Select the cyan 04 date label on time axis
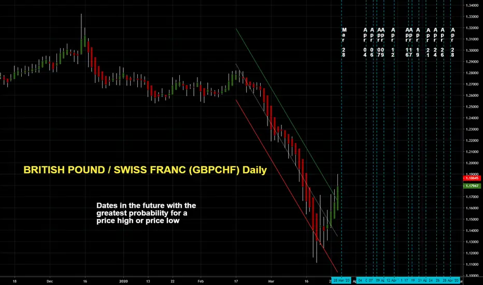 tap(360, 280)
